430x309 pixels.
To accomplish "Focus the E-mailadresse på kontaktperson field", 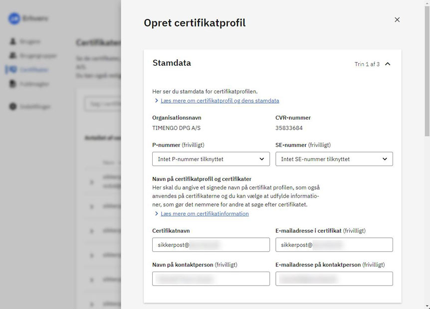I will 334,279.
